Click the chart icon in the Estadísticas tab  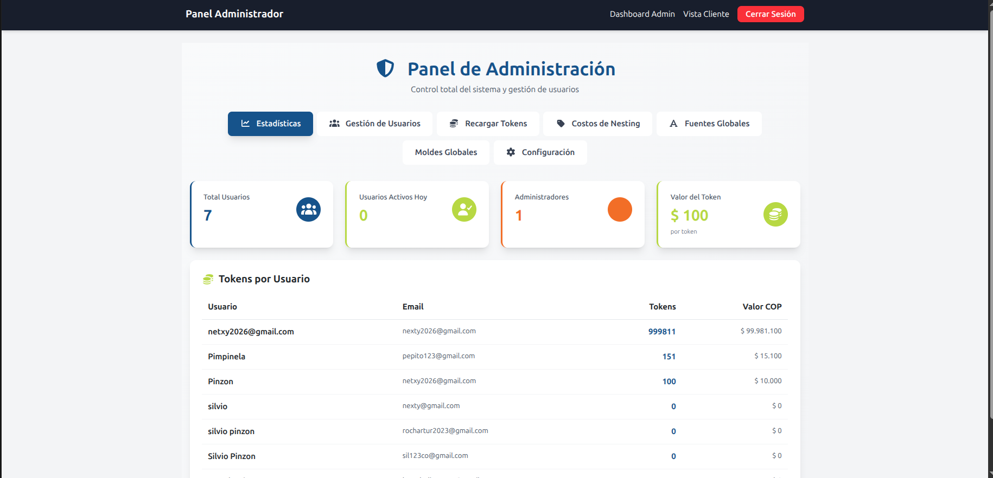click(x=245, y=124)
